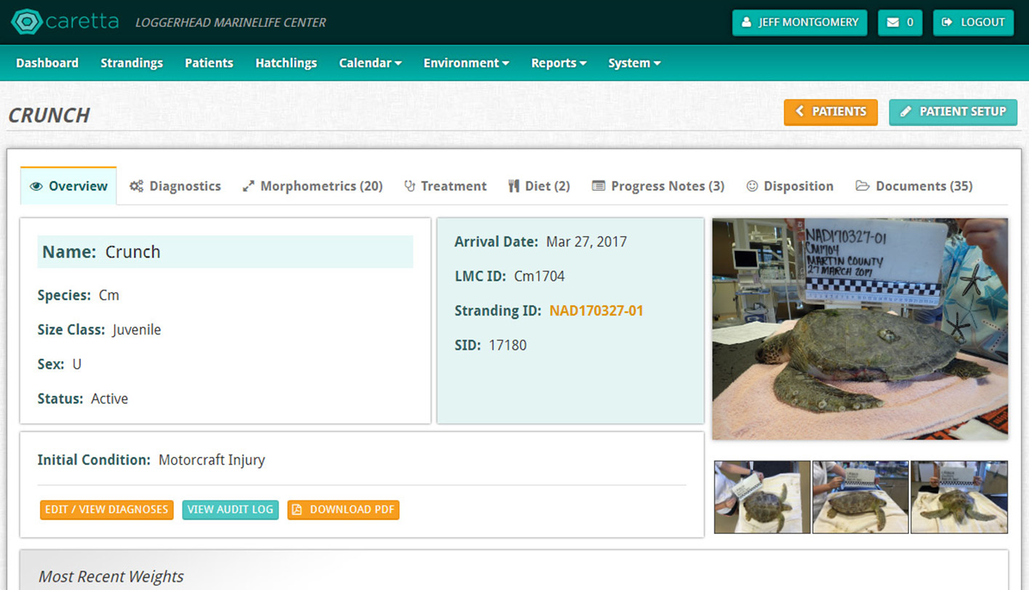This screenshot has height=590, width=1029.
Task: Select the Treatment stethoscope tab
Action: coord(445,186)
